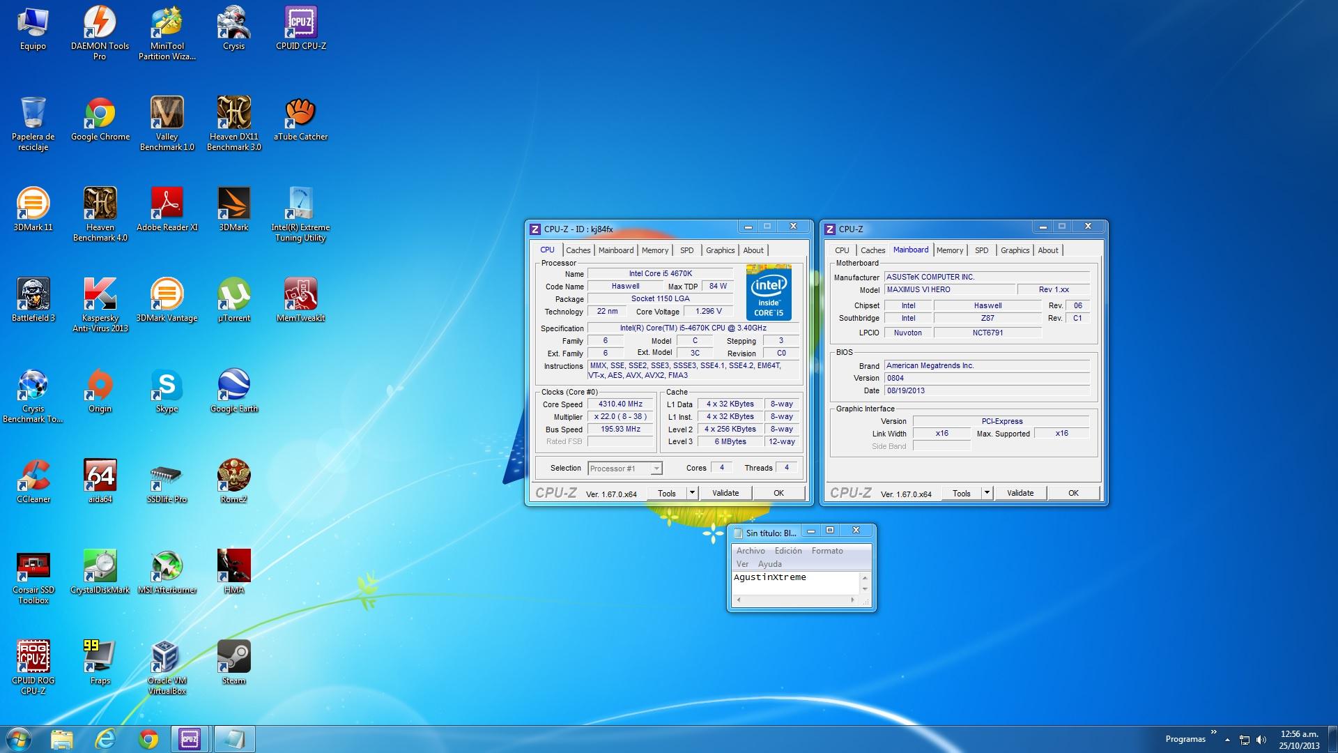Open MiniTool Partition Wizard icon
Viewport: 1338px width, 753px height.
167,33
